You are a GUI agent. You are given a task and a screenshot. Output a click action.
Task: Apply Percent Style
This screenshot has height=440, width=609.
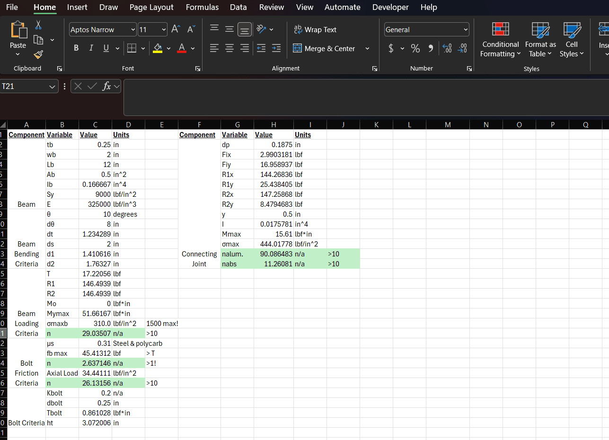point(415,48)
